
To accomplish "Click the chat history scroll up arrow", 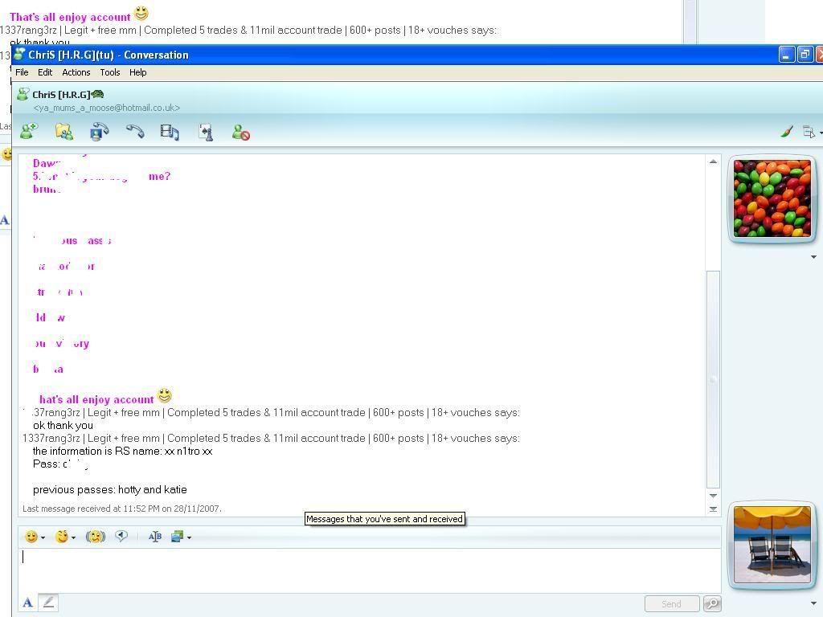I will pyautogui.click(x=713, y=161).
